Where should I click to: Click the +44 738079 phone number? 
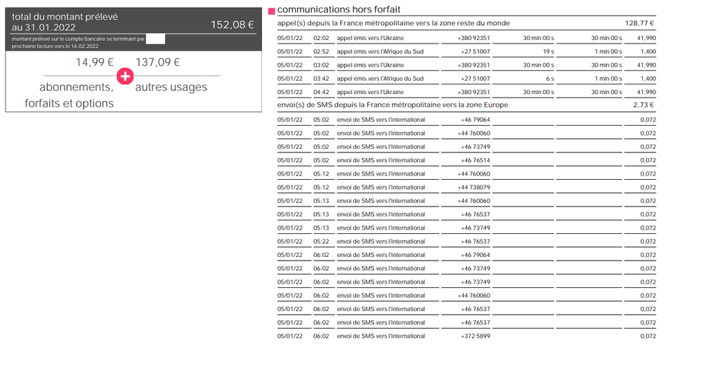pos(473,188)
